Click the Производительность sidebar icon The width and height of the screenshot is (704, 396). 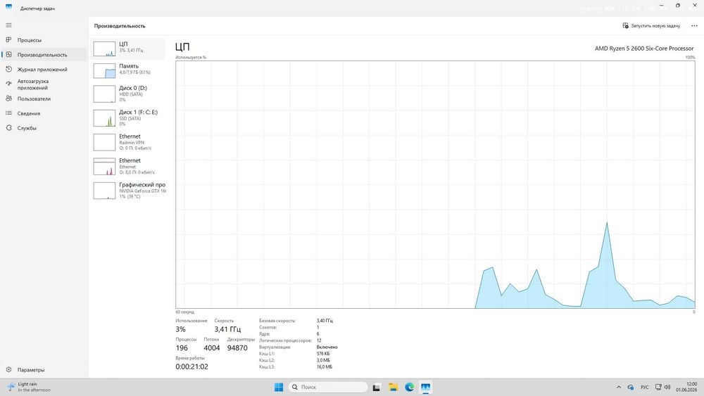(x=8, y=55)
